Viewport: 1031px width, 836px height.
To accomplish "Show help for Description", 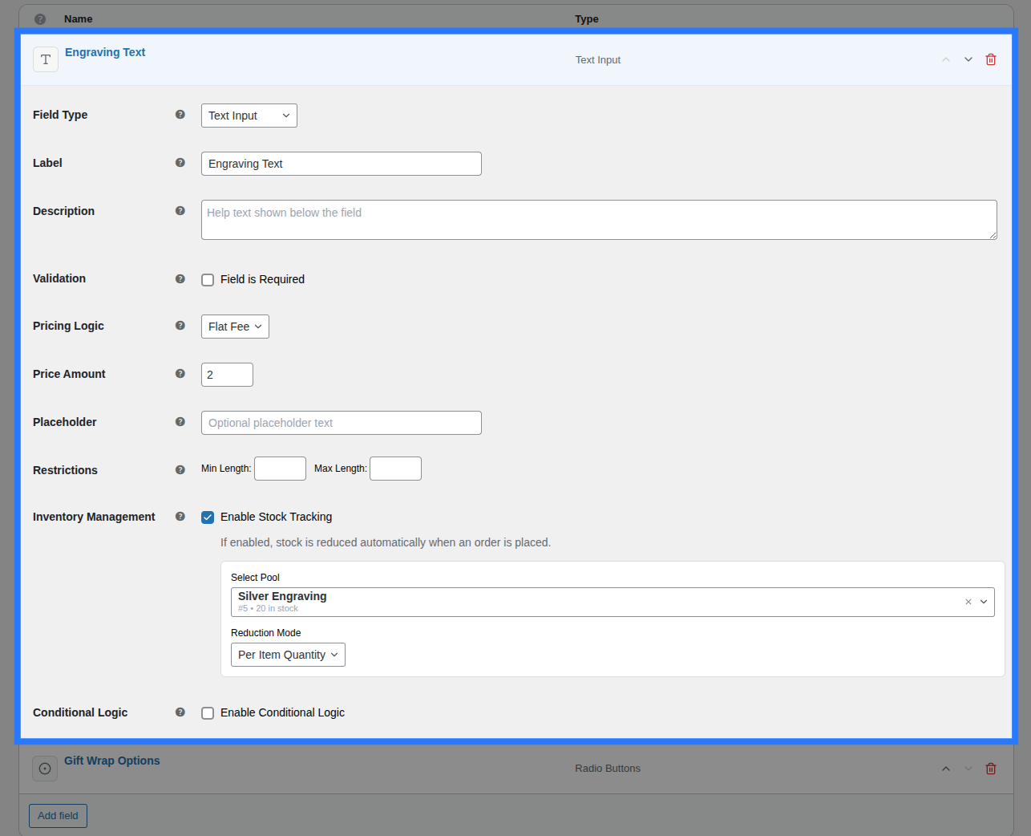I will [180, 211].
